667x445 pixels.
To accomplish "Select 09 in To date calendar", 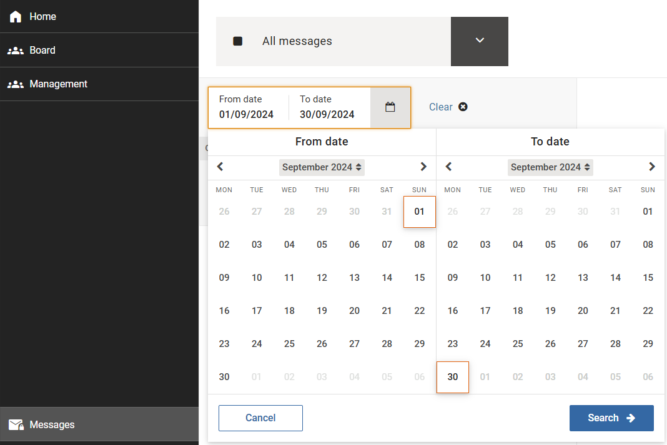I will tap(453, 278).
